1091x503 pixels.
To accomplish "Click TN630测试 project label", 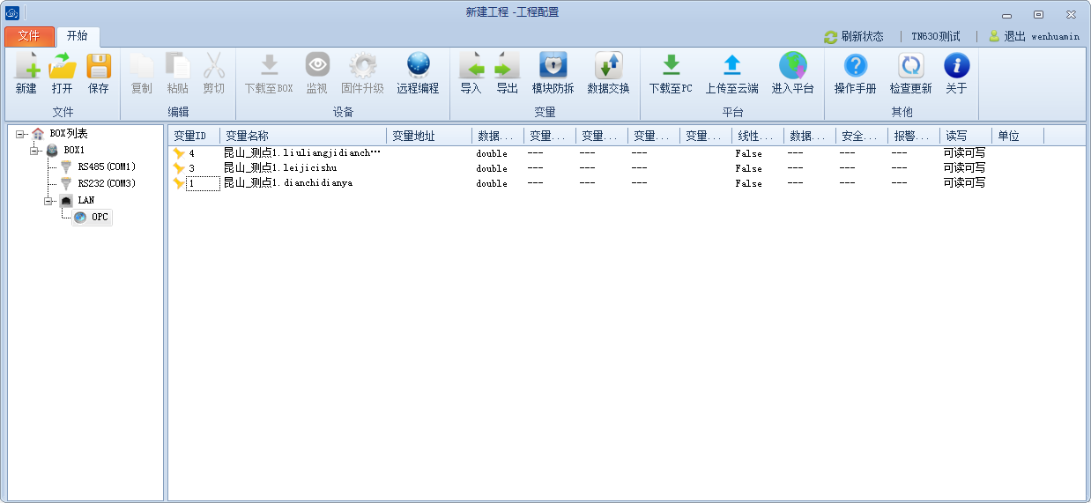I will (x=936, y=37).
